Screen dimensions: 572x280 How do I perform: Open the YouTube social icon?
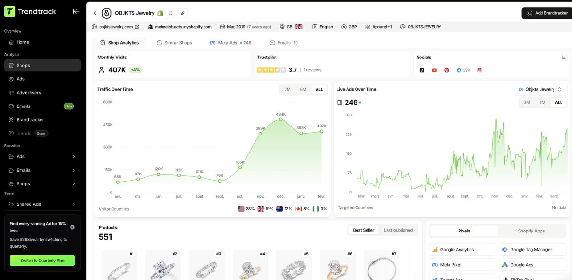tap(434, 70)
